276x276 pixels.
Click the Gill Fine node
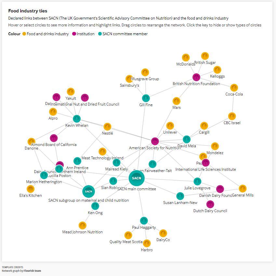point(146,98)
